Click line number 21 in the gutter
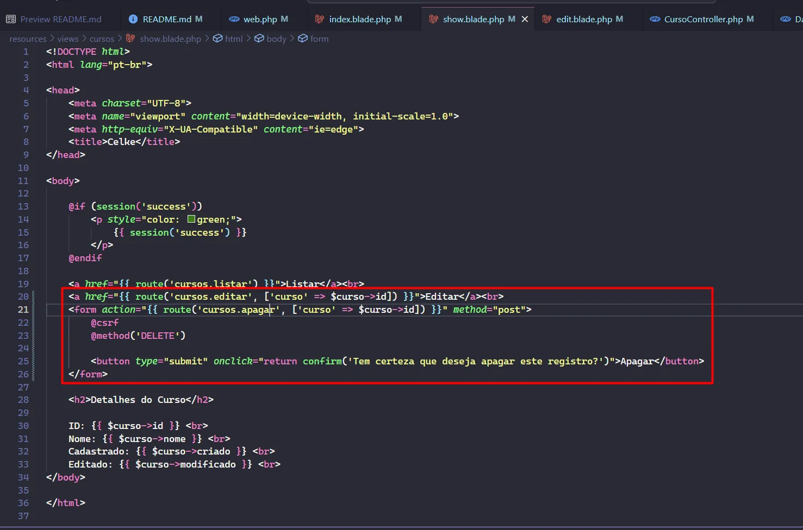The width and height of the screenshot is (803, 530). 23,310
